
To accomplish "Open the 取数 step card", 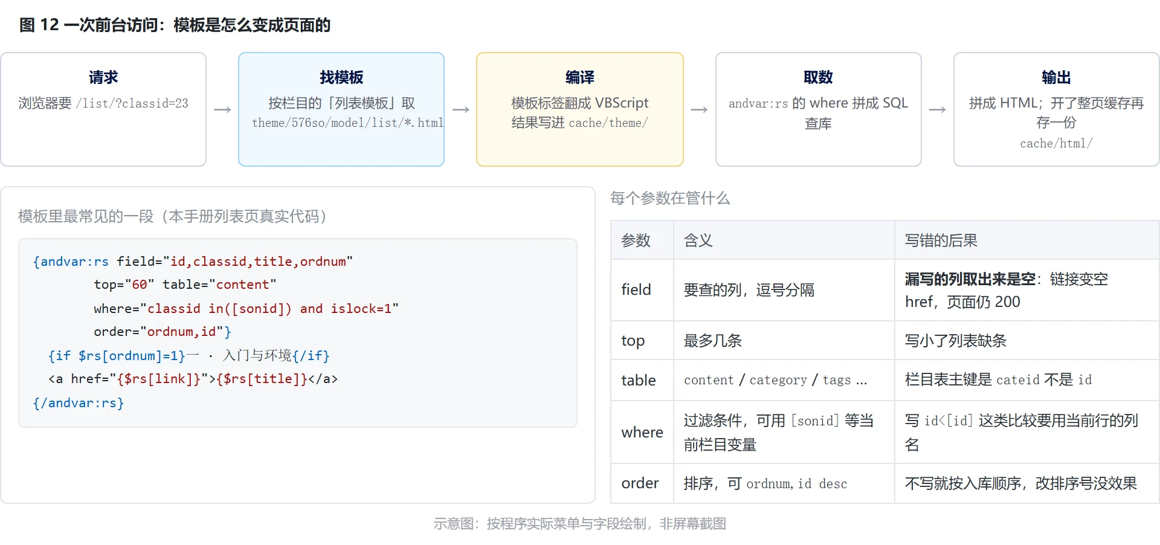I will (x=819, y=109).
